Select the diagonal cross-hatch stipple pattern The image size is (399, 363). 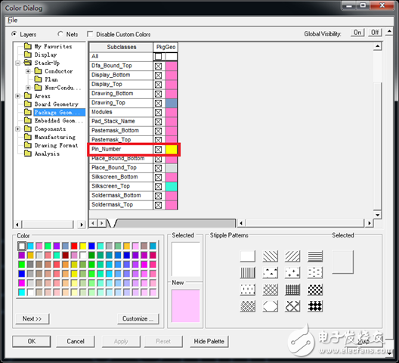pos(271,290)
